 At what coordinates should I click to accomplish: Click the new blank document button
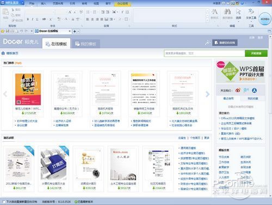tap(225, 43)
